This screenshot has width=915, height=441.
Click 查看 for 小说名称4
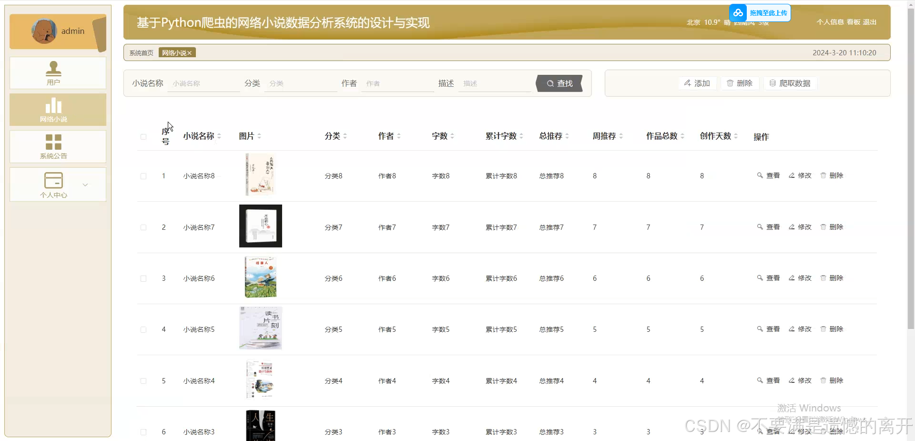(768, 380)
